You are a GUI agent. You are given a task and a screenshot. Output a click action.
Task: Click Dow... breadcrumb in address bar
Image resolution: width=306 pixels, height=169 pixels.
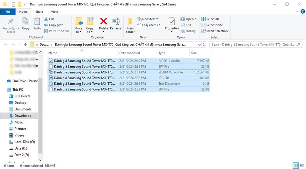44,45
